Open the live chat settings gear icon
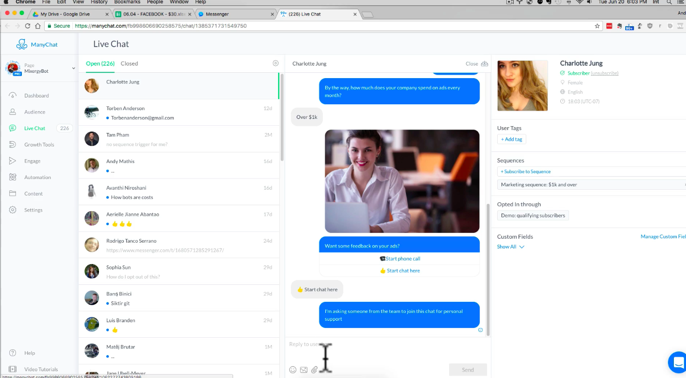 click(x=276, y=64)
